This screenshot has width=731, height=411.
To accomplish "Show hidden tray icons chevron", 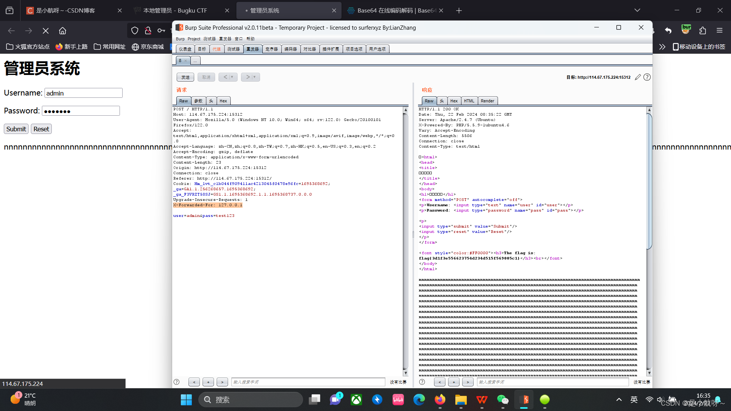I will (619, 400).
